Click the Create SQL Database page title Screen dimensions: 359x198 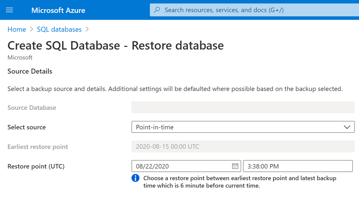point(116,45)
